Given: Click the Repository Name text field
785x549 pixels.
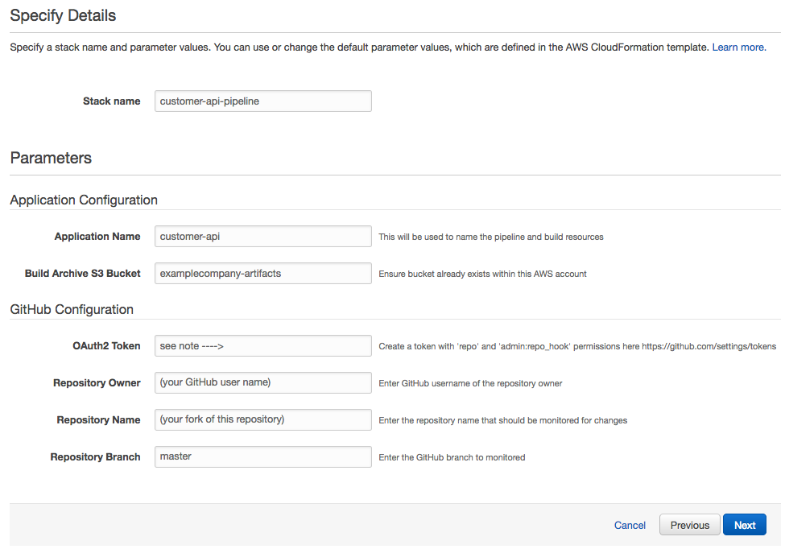Looking at the screenshot, I should [x=262, y=420].
